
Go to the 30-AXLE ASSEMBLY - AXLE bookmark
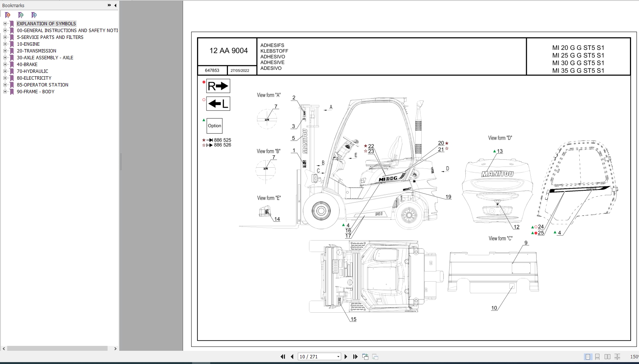pos(45,57)
